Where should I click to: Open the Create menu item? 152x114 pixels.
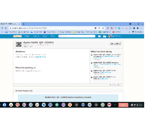pos(27,36)
